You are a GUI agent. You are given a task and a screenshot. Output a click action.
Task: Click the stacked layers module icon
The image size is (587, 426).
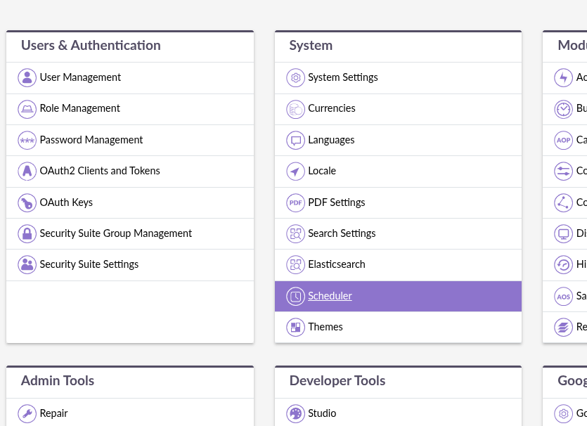[563, 327]
